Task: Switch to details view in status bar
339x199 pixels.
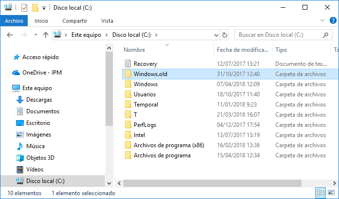Action: (x=321, y=193)
